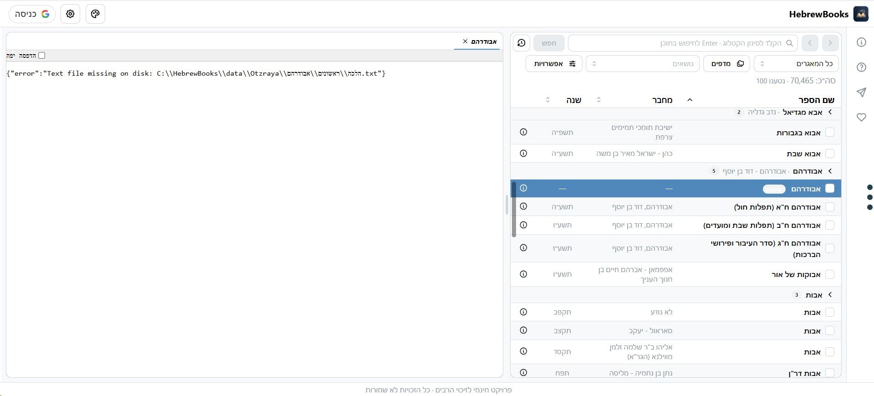The width and height of the screenshot is (874, 396).
Task: Open the search history clock icon
Action: (521, 43)
